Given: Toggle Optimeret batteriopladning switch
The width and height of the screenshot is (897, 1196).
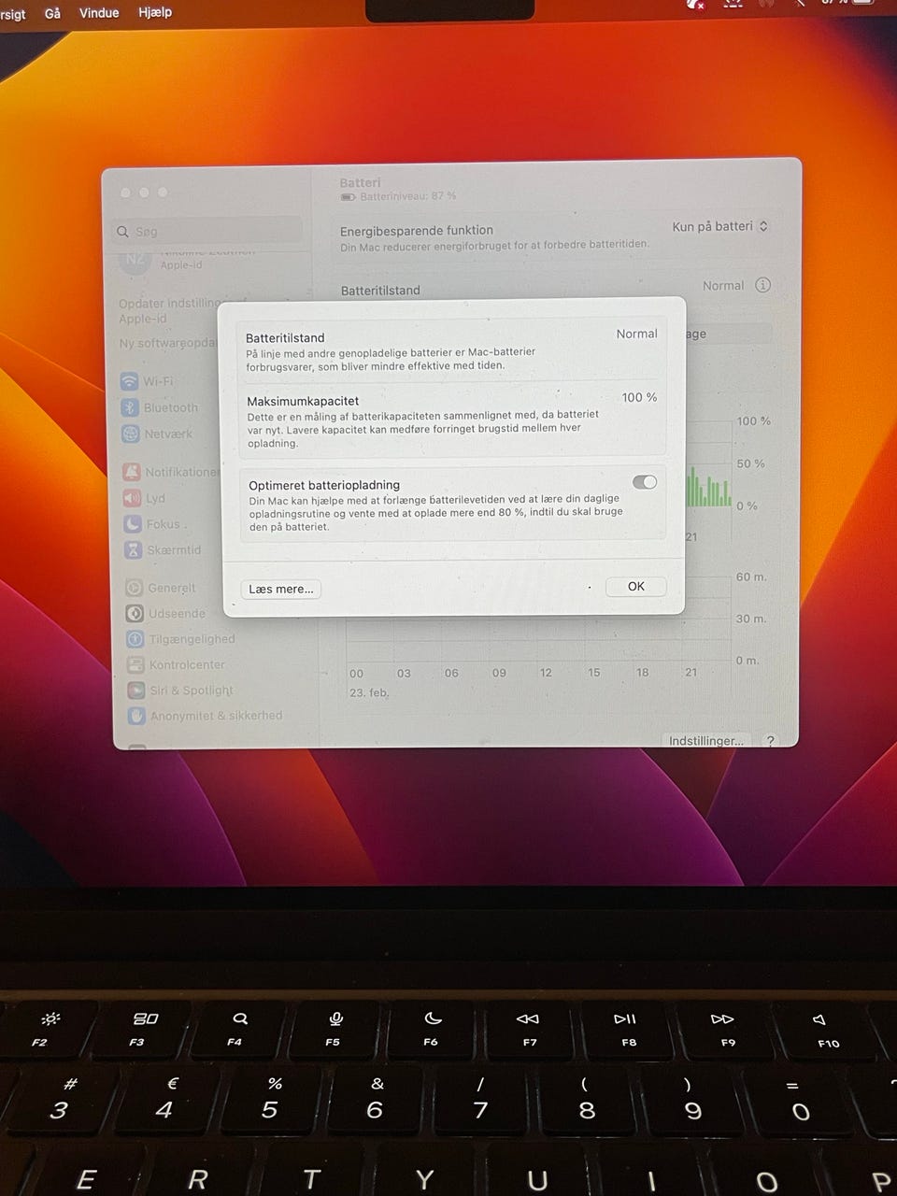Looking at the screenshot, I should tap(645, 482).
